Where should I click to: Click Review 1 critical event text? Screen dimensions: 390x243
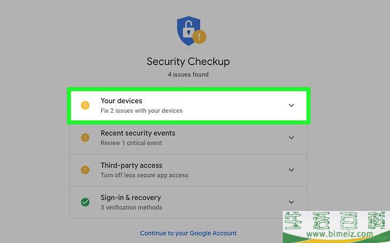(x=131, y=143)
